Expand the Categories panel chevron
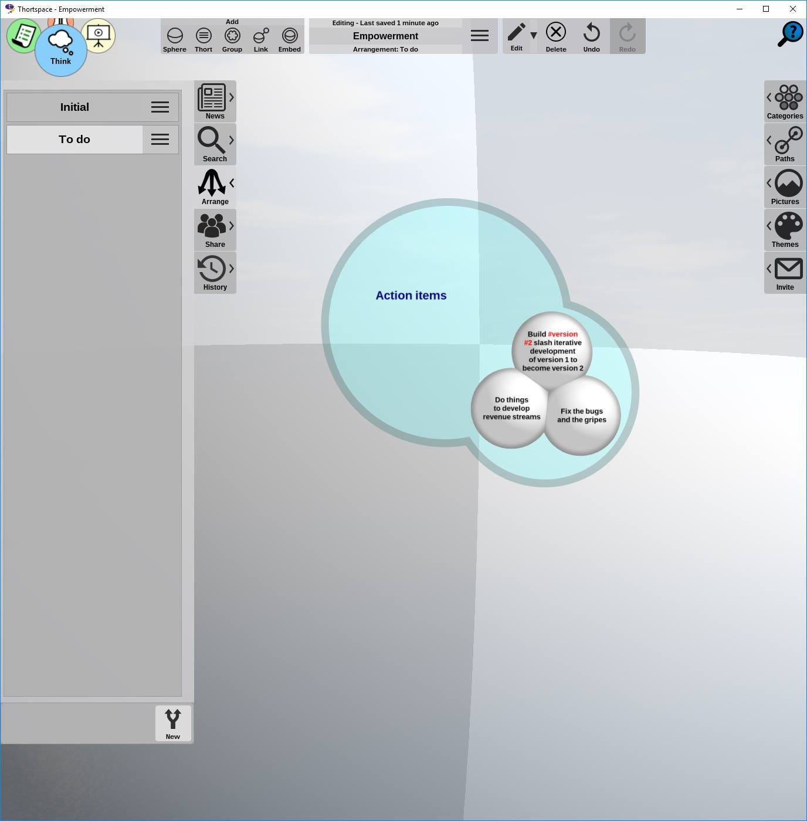Screen dimensions: 807x821 [x=769, y=97]
